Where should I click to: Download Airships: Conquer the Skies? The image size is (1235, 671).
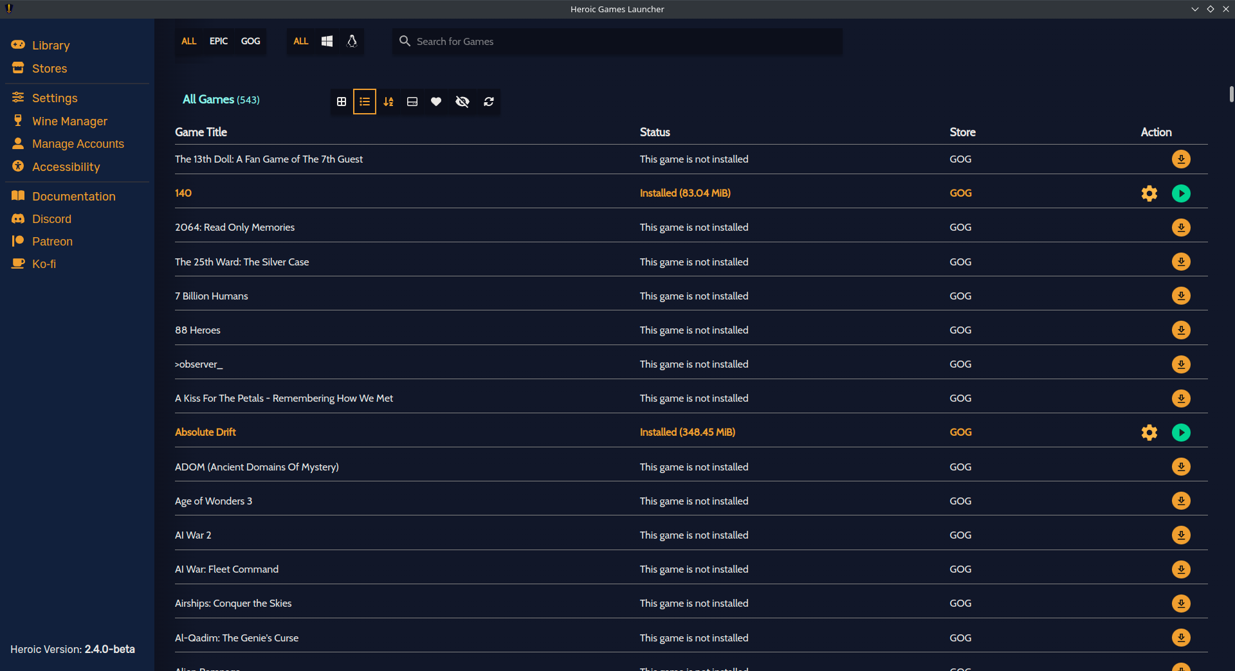[x=1181, y=604]
